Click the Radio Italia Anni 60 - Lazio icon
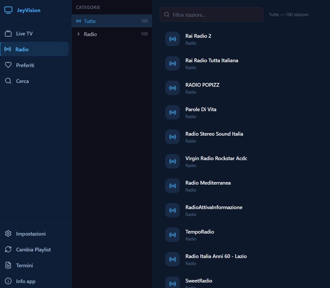The image size is (330, 288). click(172, 259)
